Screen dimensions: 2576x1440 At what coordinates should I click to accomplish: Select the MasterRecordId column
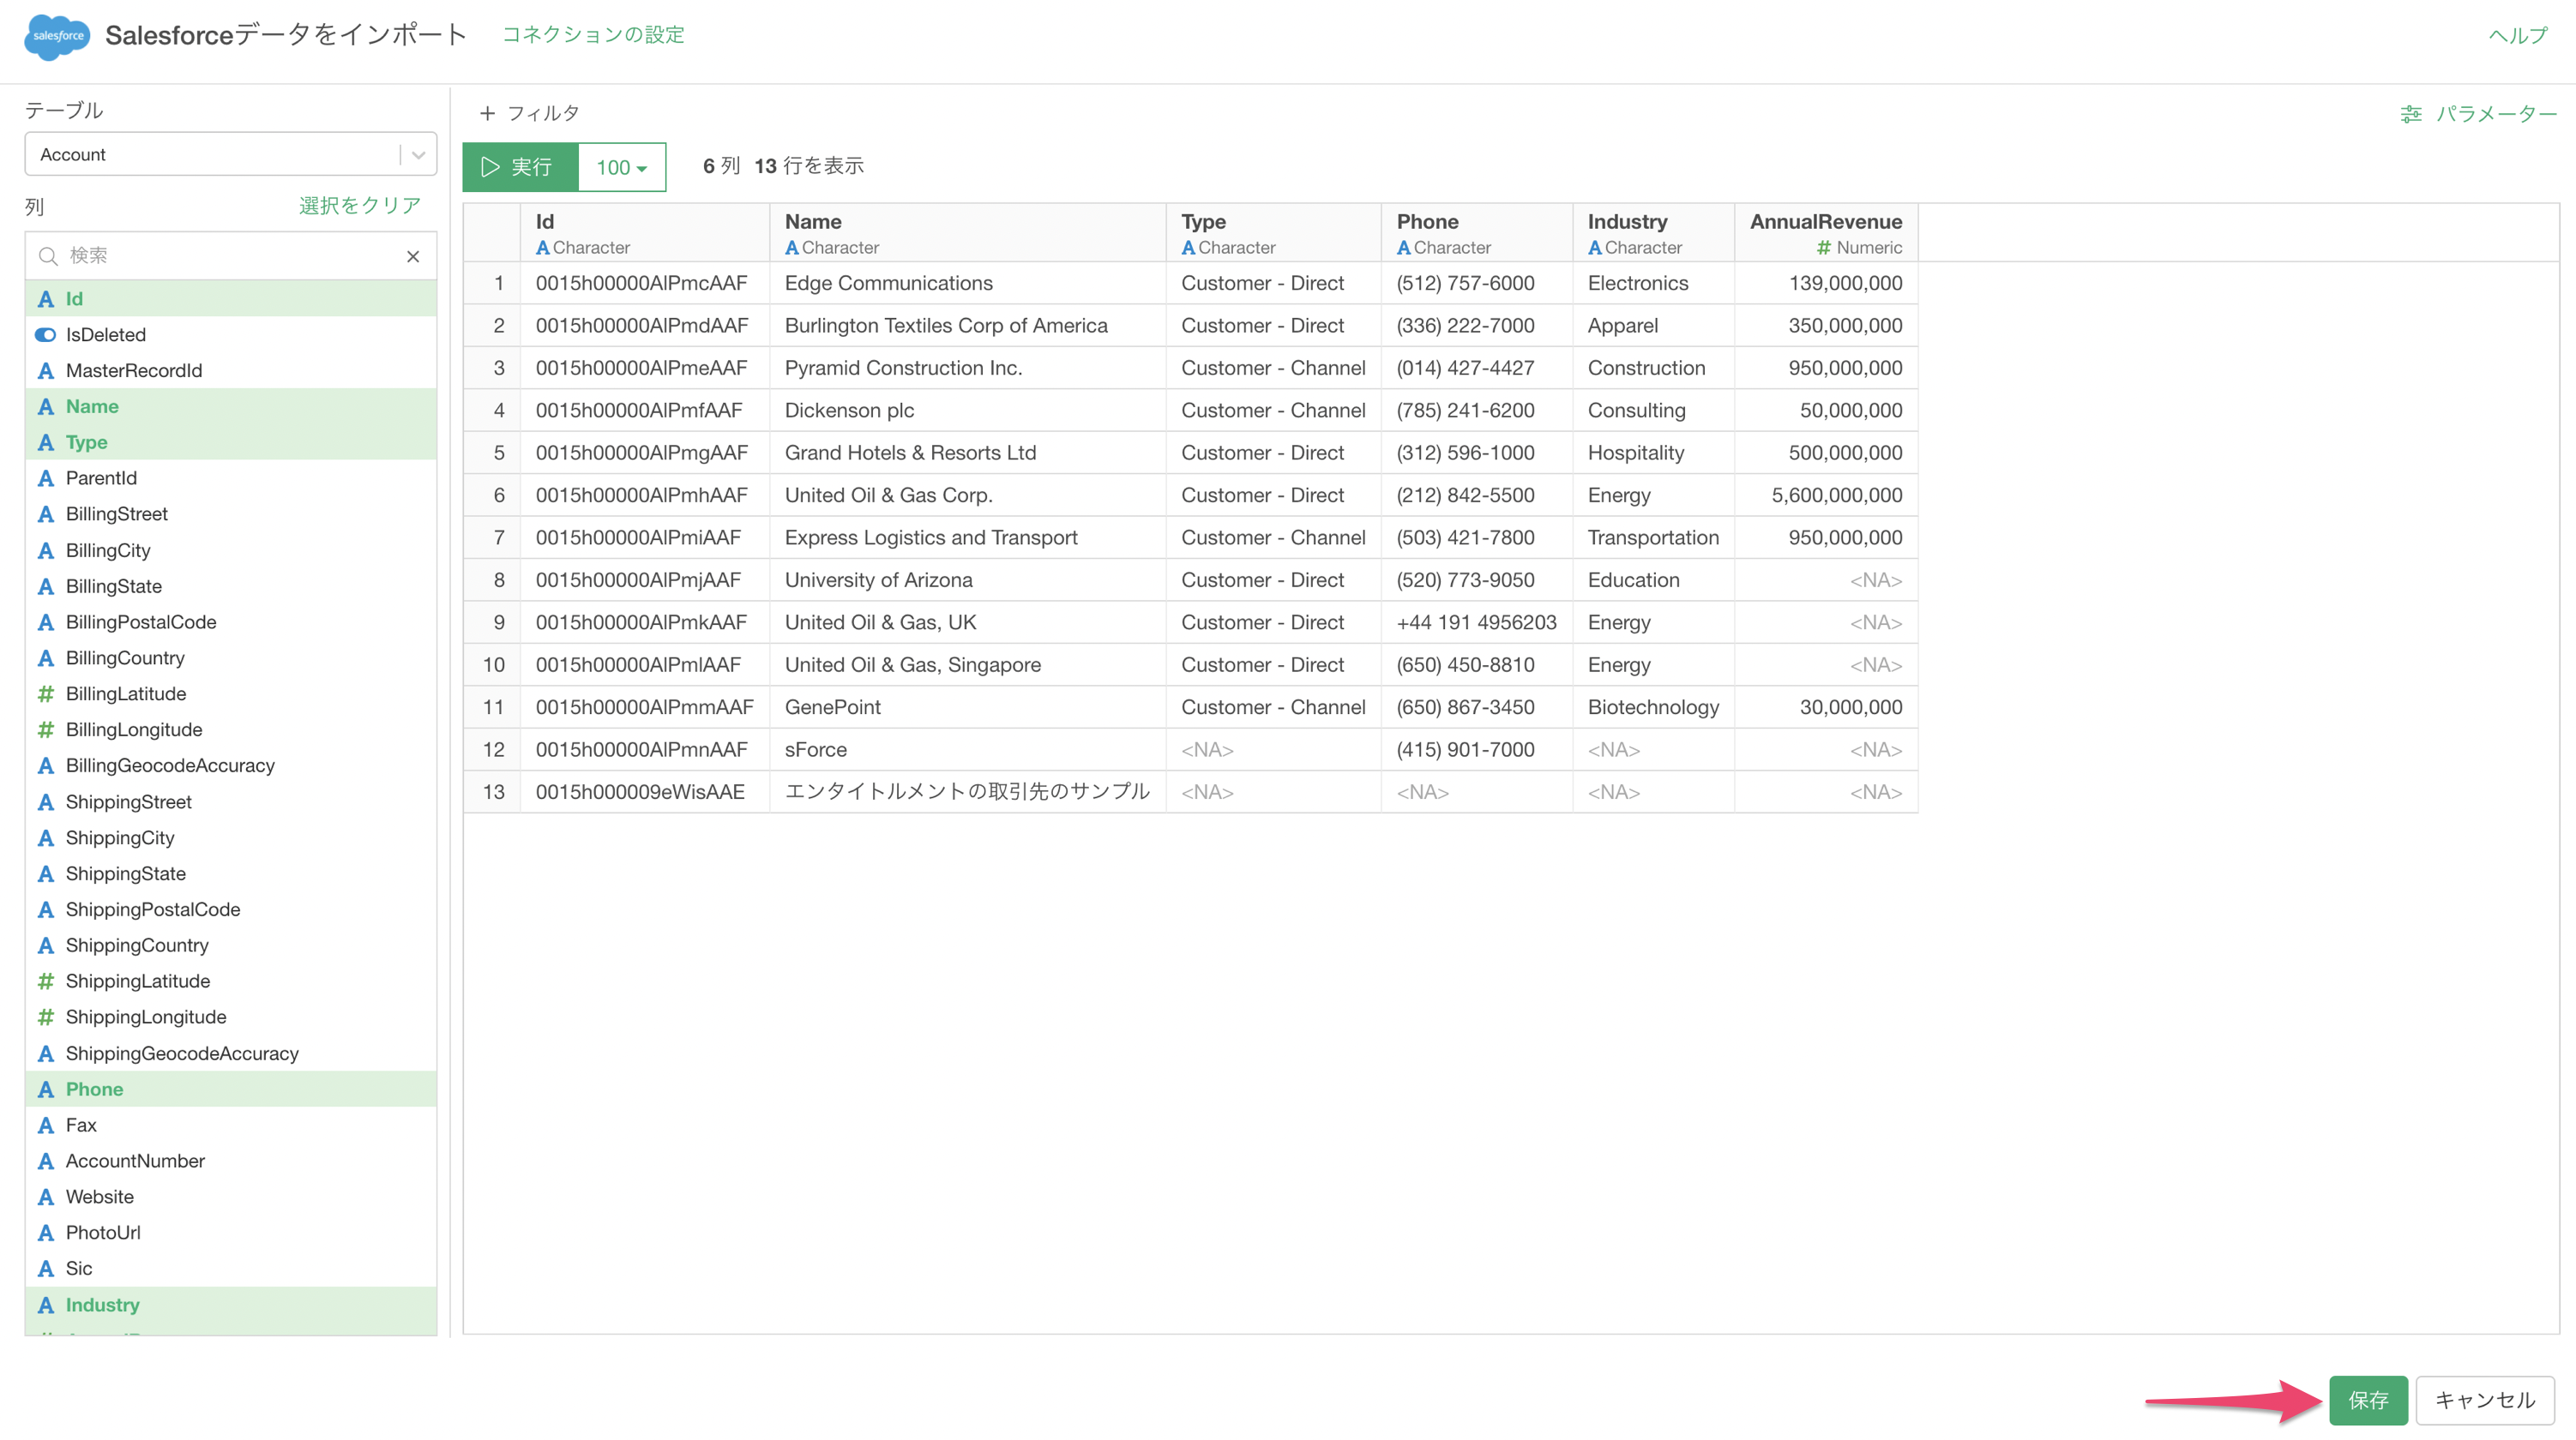[x=231, y=371]
